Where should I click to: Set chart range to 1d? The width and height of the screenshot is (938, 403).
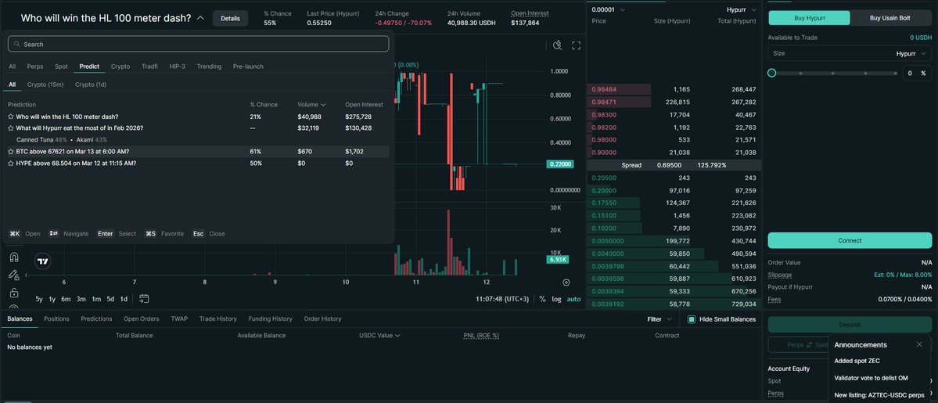(x=124, y=299)
